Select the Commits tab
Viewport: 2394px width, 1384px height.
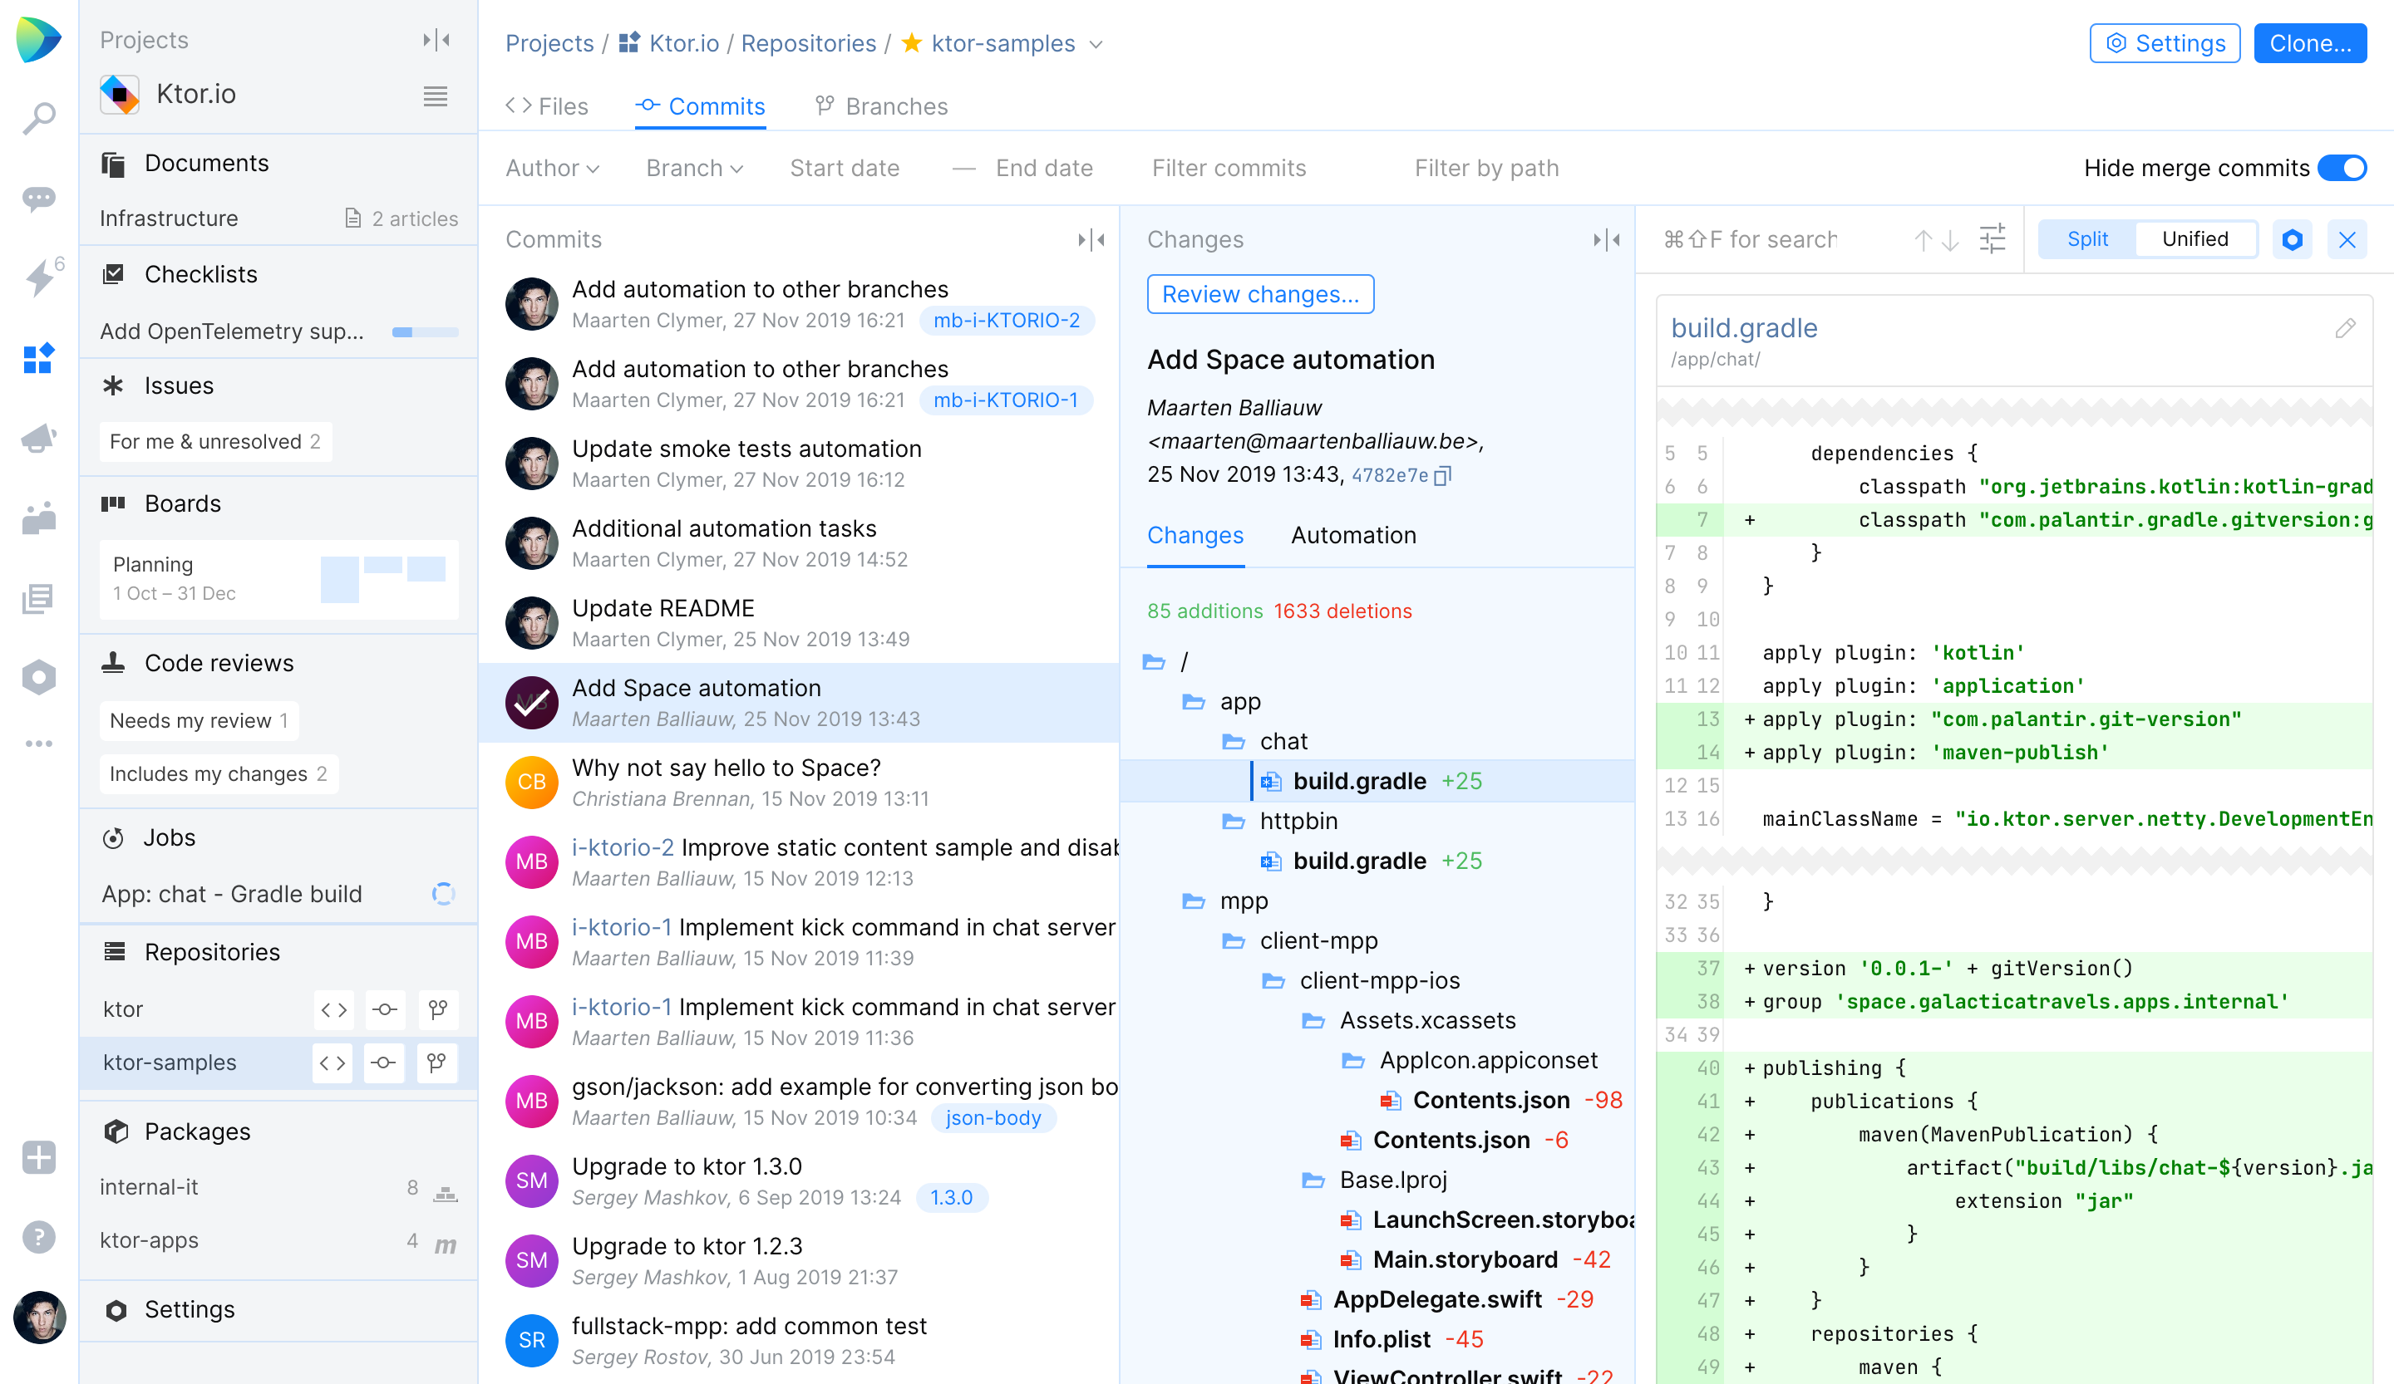(x=700, y=106)
